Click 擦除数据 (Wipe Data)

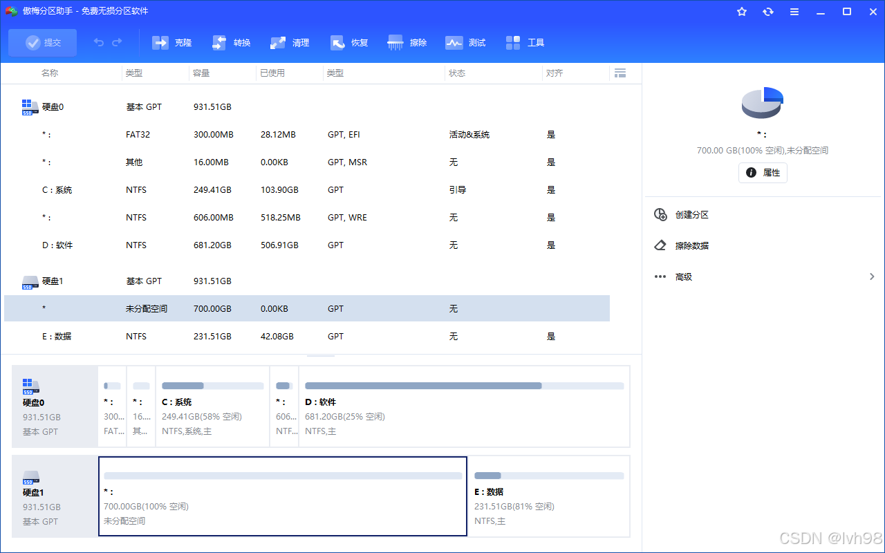click(x=692, y=246)
